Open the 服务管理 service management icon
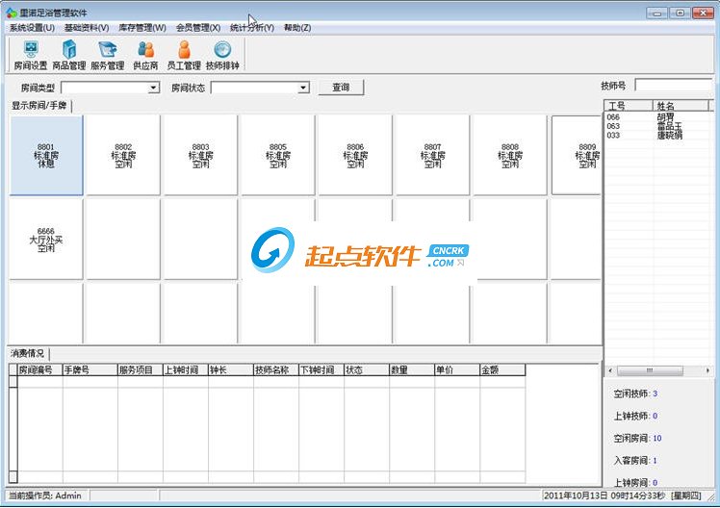720x508 pixels. tap(108, 55)
